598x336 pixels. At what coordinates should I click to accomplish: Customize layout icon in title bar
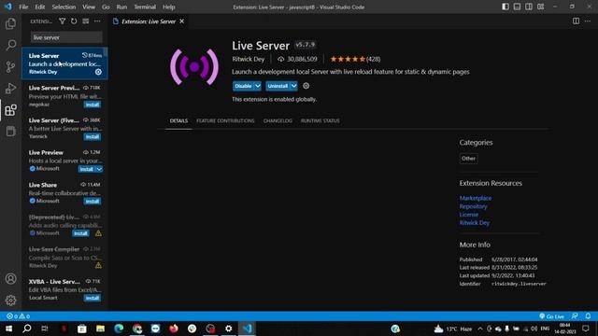[x=540, y=7]
